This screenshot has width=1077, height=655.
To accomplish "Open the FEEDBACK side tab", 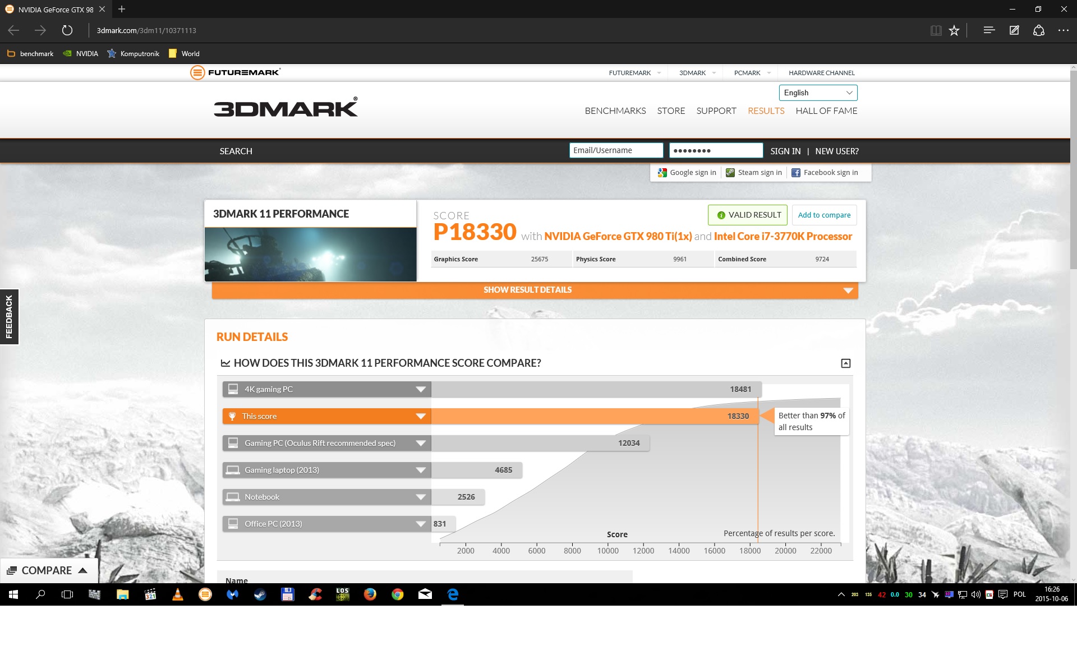I will (x=9, y=317).
